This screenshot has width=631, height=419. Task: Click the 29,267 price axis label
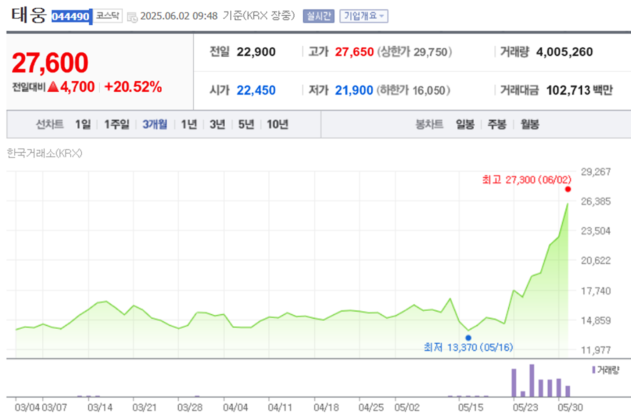point(596,172)
